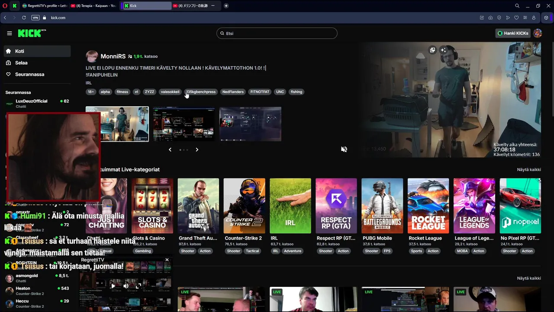Click the Opera snapshot edit icon

(x=482, y=18)
